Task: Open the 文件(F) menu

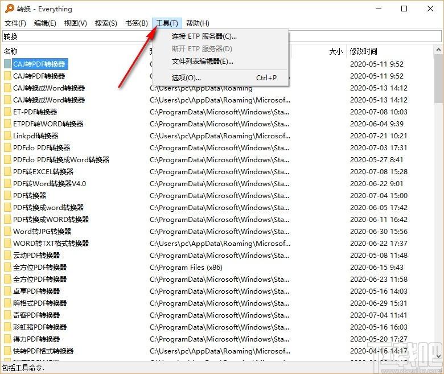Action: click(x=15, y=23)
